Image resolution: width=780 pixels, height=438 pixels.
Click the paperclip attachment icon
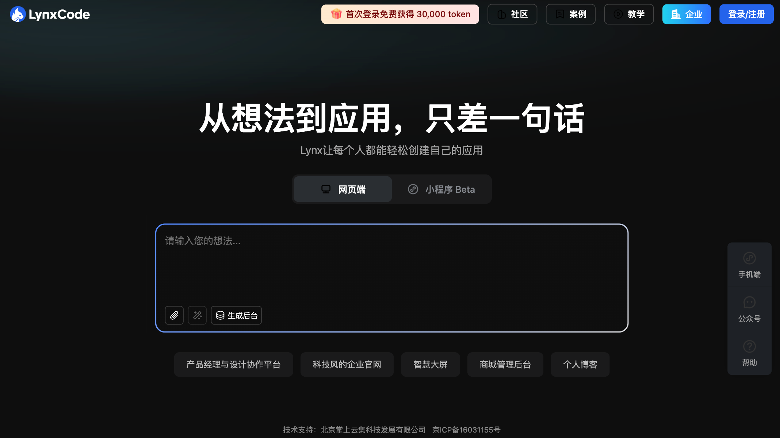(x=174, y=315)
